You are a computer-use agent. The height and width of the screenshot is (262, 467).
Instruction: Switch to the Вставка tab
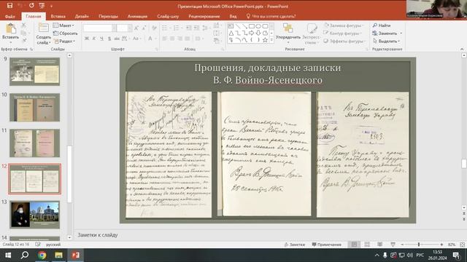click(x=58, y=16)
